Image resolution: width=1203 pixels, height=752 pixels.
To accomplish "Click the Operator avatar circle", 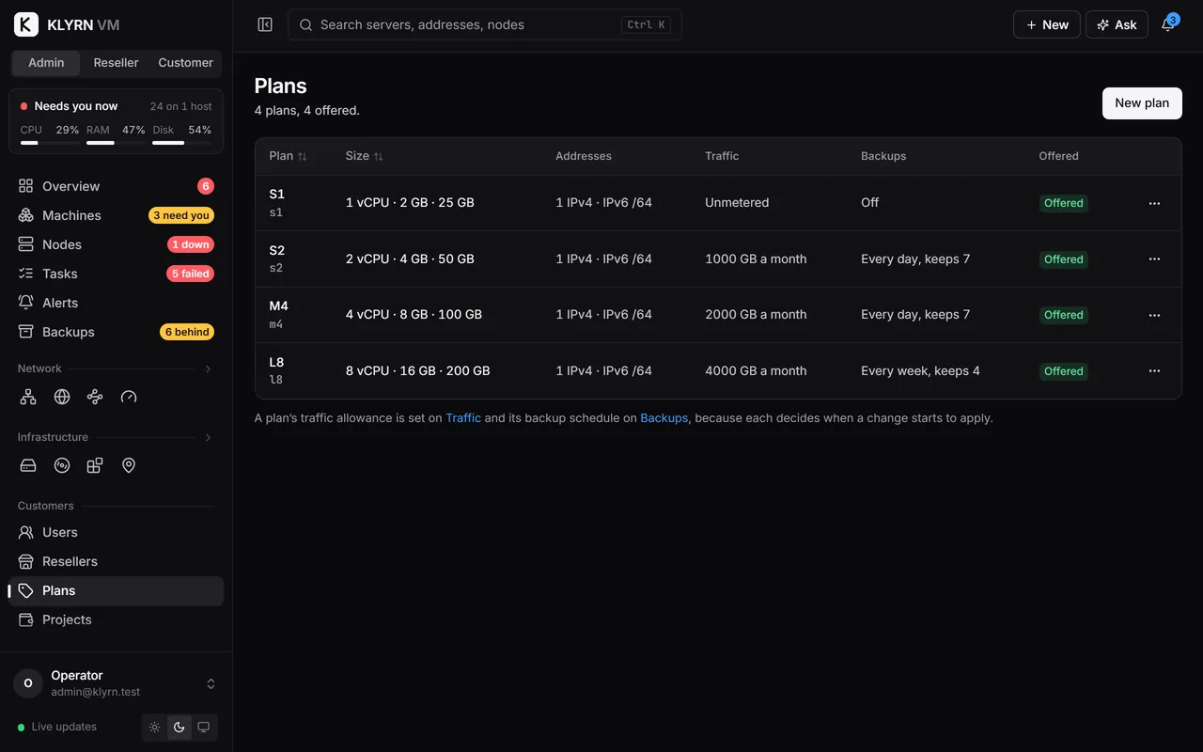I will point(28,683).
